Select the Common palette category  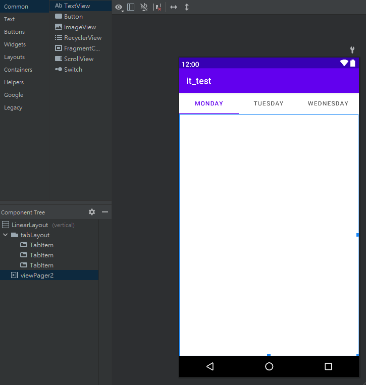(x=25, y=7)
